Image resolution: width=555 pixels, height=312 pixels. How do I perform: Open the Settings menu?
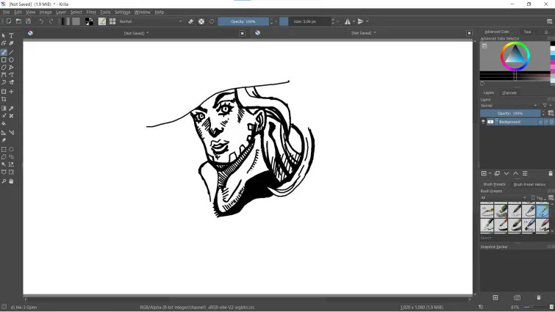tap(122, 12)
